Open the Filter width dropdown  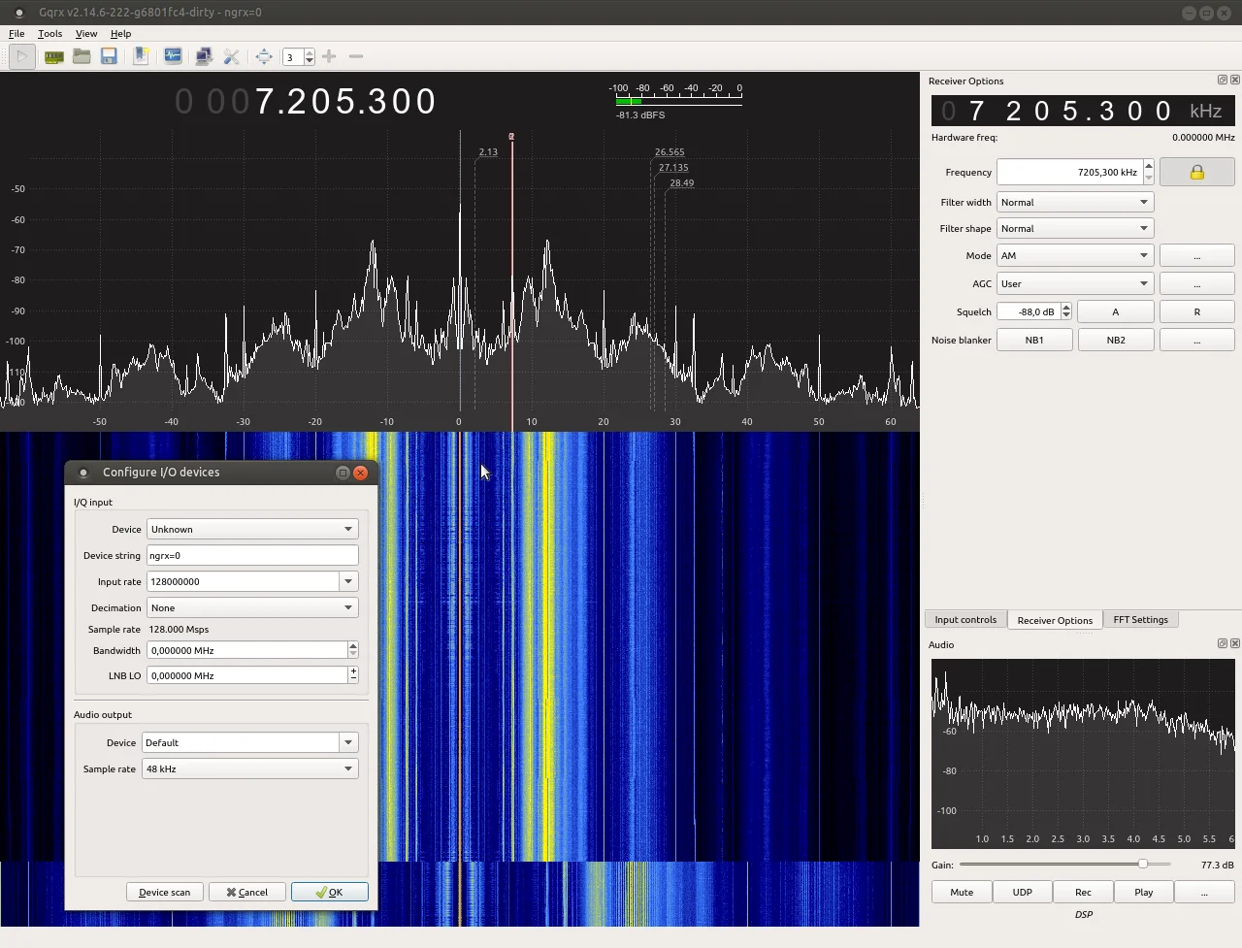tap(1075, 202)
